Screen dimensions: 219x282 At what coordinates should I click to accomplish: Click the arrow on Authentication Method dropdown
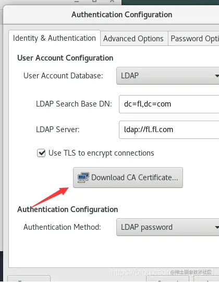217,227
